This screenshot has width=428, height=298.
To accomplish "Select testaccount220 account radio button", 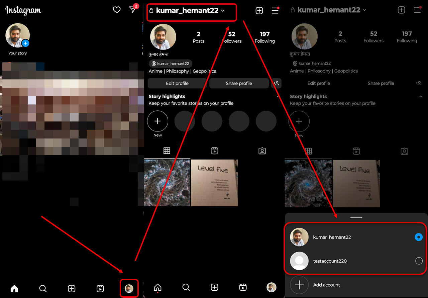I will pyautogui.click(x=419, y=261).
